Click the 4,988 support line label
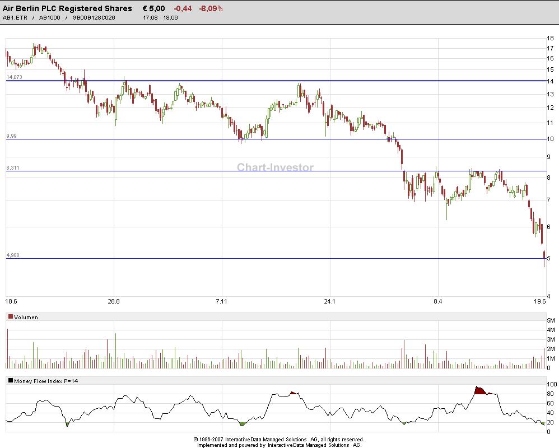Screen dimensions: 559x448 point(13,255)
